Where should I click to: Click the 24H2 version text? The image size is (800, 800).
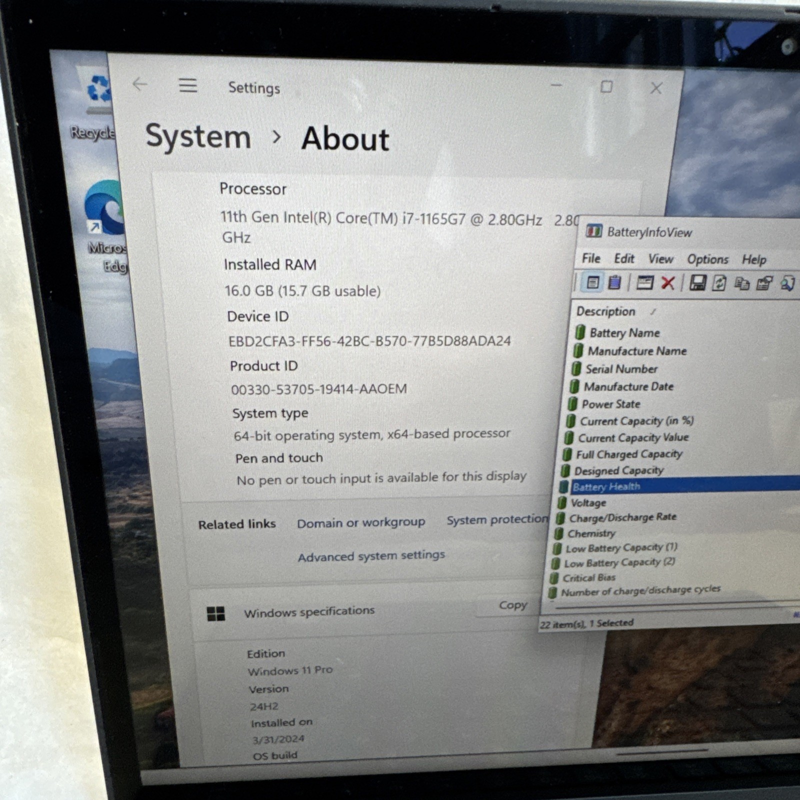(264, 706)
